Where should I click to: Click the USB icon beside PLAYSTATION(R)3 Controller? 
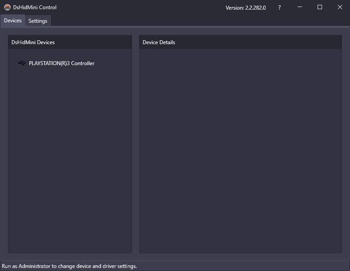pyautogui.click(x=21, y=63)
